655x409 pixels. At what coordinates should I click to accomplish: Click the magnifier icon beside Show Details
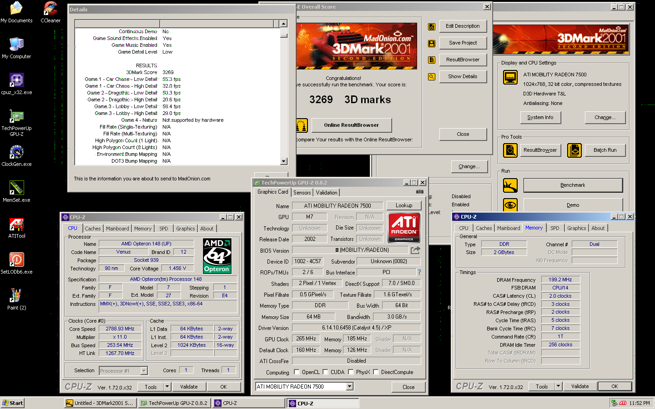432,77
